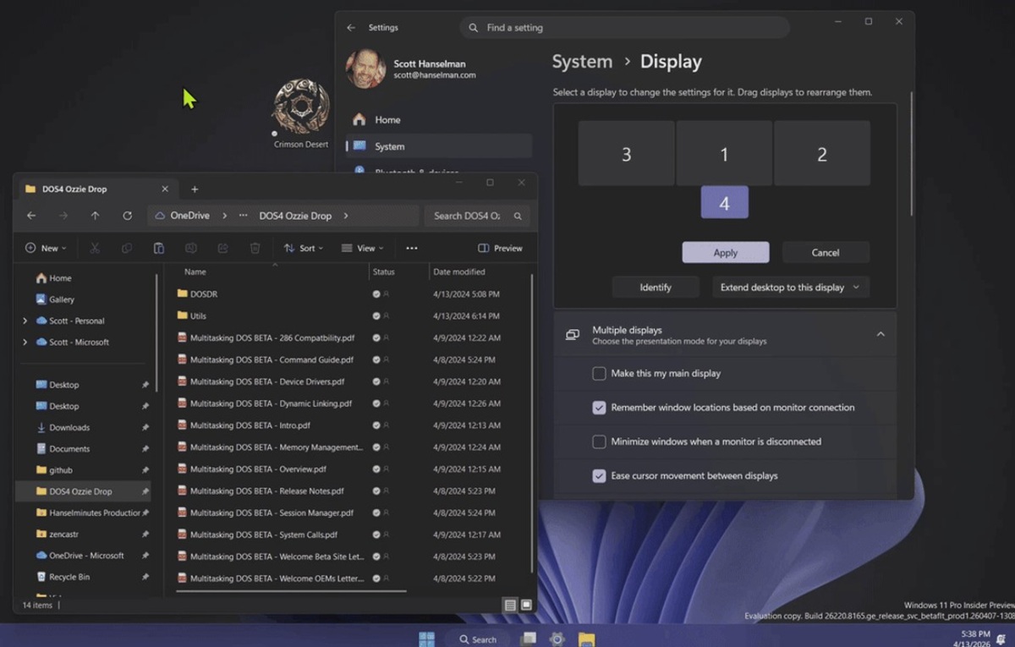Disable Remember window locations based on monitor connection
The image size is (1015, 647).
(600, 407)
